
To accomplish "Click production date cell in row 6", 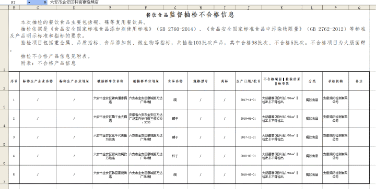I will click(249, 156).
